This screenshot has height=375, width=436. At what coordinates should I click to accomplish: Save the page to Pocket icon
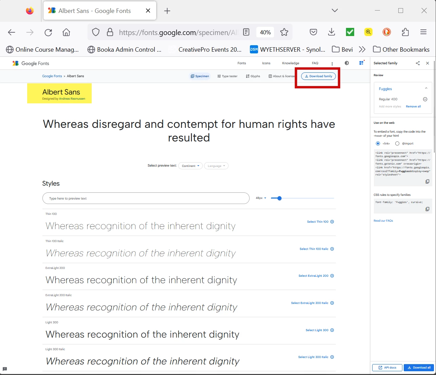(313, 32)
